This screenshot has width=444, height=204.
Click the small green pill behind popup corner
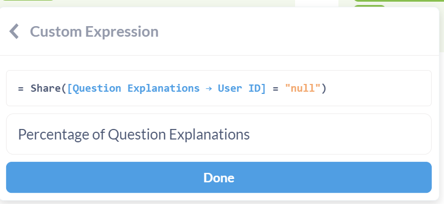(x=370, y=6)
